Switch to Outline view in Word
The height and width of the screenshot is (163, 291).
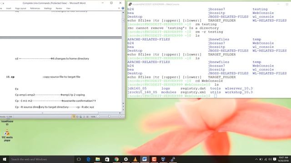(x=84, y=117)
